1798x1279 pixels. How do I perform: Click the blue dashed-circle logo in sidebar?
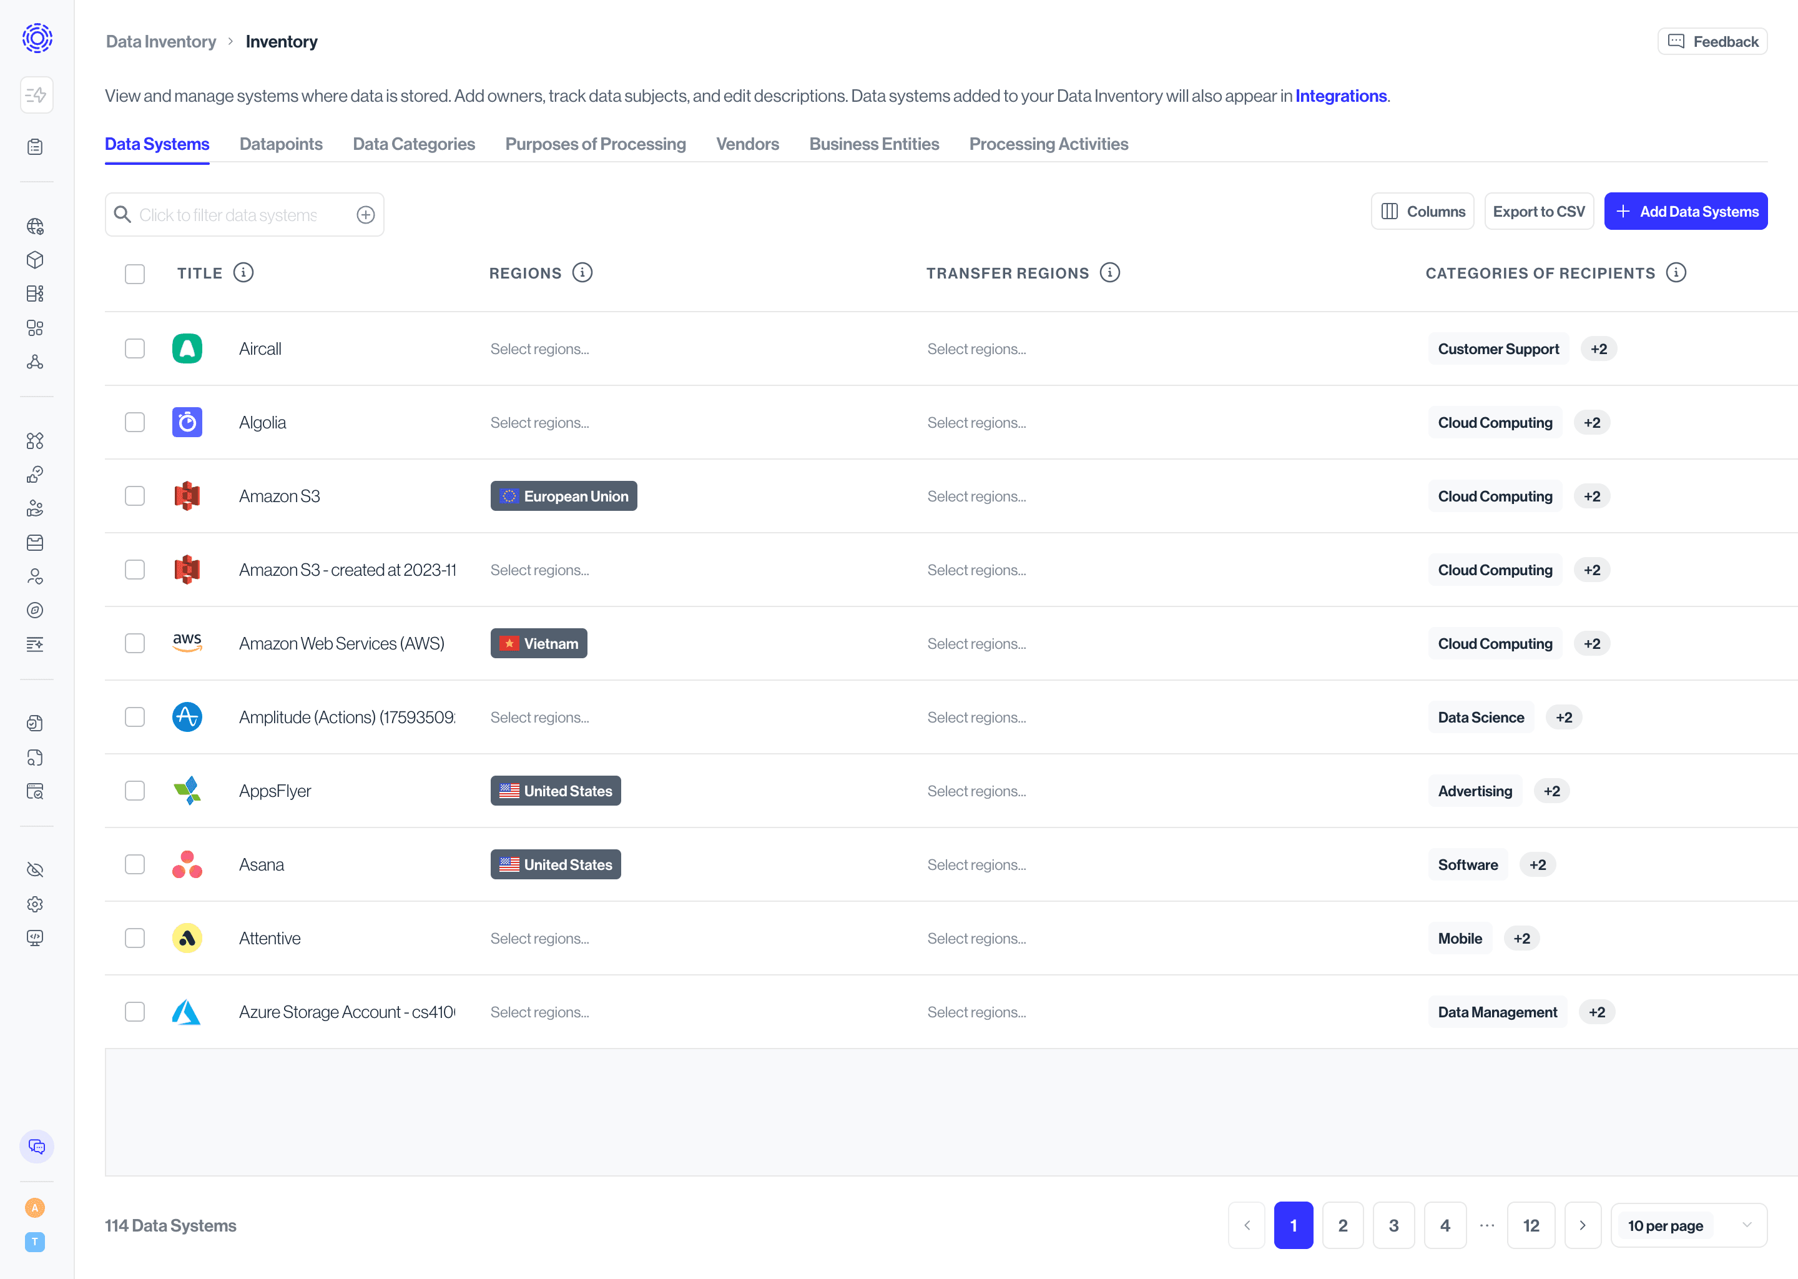click(37, 38)
